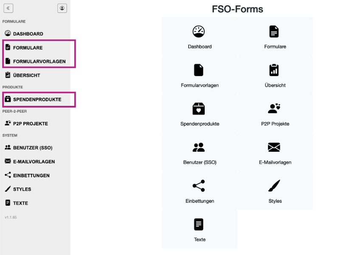
Task: Click the Übersicht calendar icon in grid
Action: (x=275, y=69)
